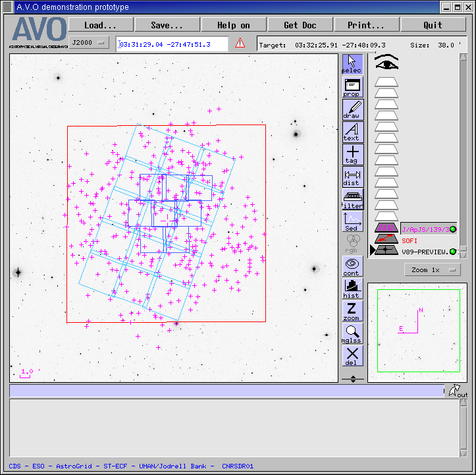Open the hist histogram tool

[352, 289]
